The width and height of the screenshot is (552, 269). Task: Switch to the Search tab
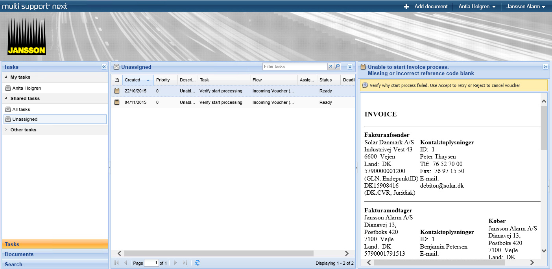click(x=55, y=264)
